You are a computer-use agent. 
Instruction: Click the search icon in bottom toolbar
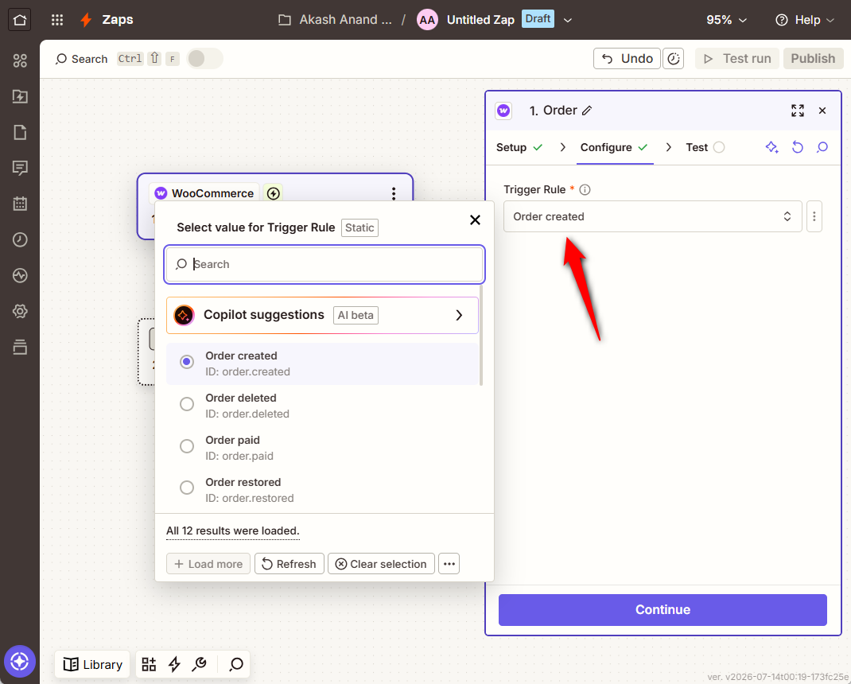coord(236,664)
